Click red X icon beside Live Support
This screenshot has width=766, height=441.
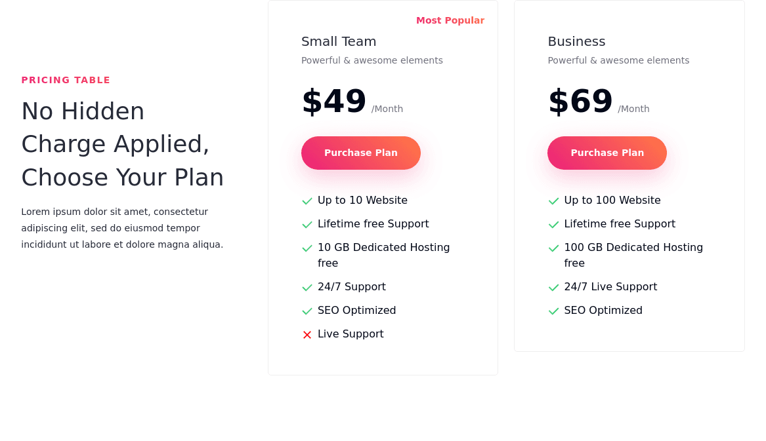(x=307, y=335)
